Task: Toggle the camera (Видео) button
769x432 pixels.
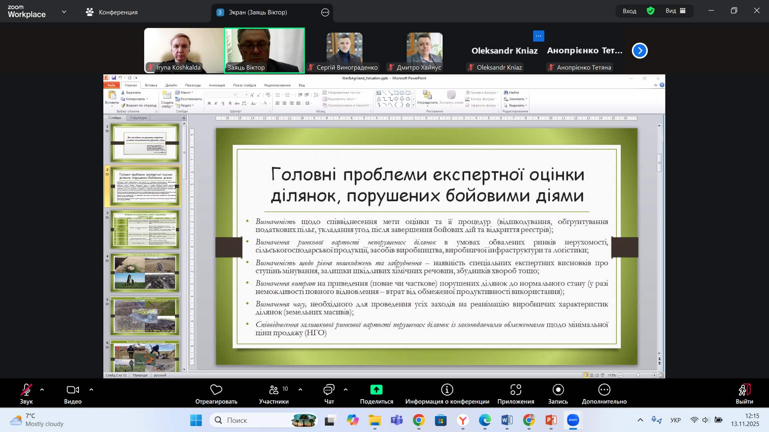Action: click(x=72, y=390)
